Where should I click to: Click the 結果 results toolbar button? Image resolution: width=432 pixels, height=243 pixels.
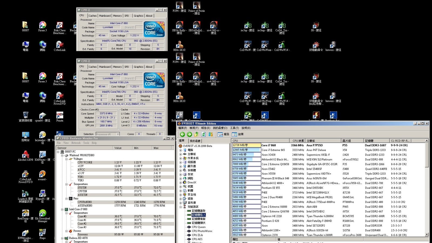tap(238, 134)
